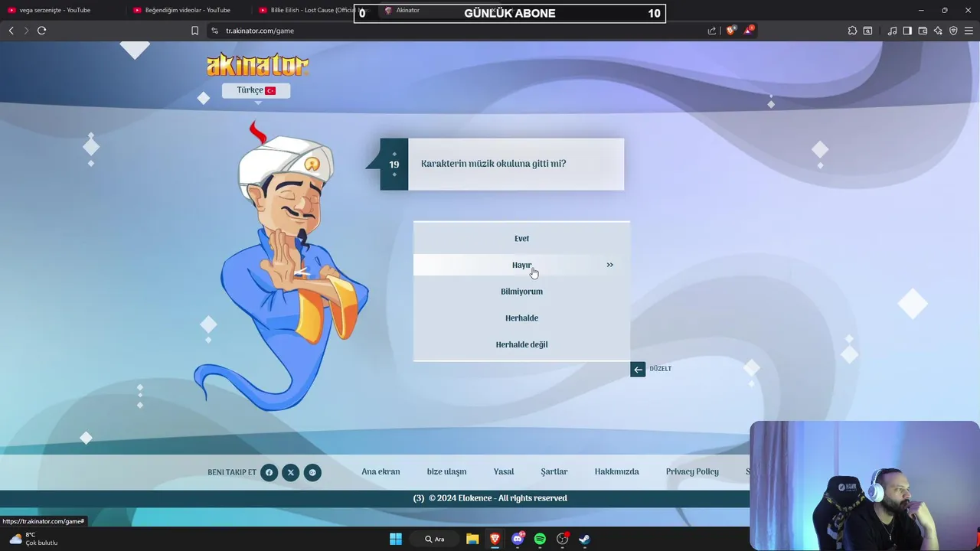Open the 'Hakkımızda' footer link
The image size is (980, 551).
pyautogui.click(x=616, y=471)
